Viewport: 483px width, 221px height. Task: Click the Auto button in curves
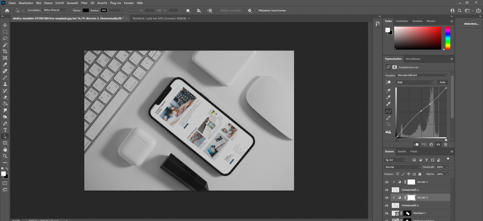click(442, 82)
